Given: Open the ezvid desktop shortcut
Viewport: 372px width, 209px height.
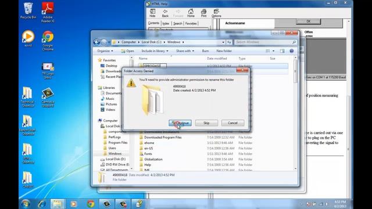Looking at the screenshot, I should (28, 38).
